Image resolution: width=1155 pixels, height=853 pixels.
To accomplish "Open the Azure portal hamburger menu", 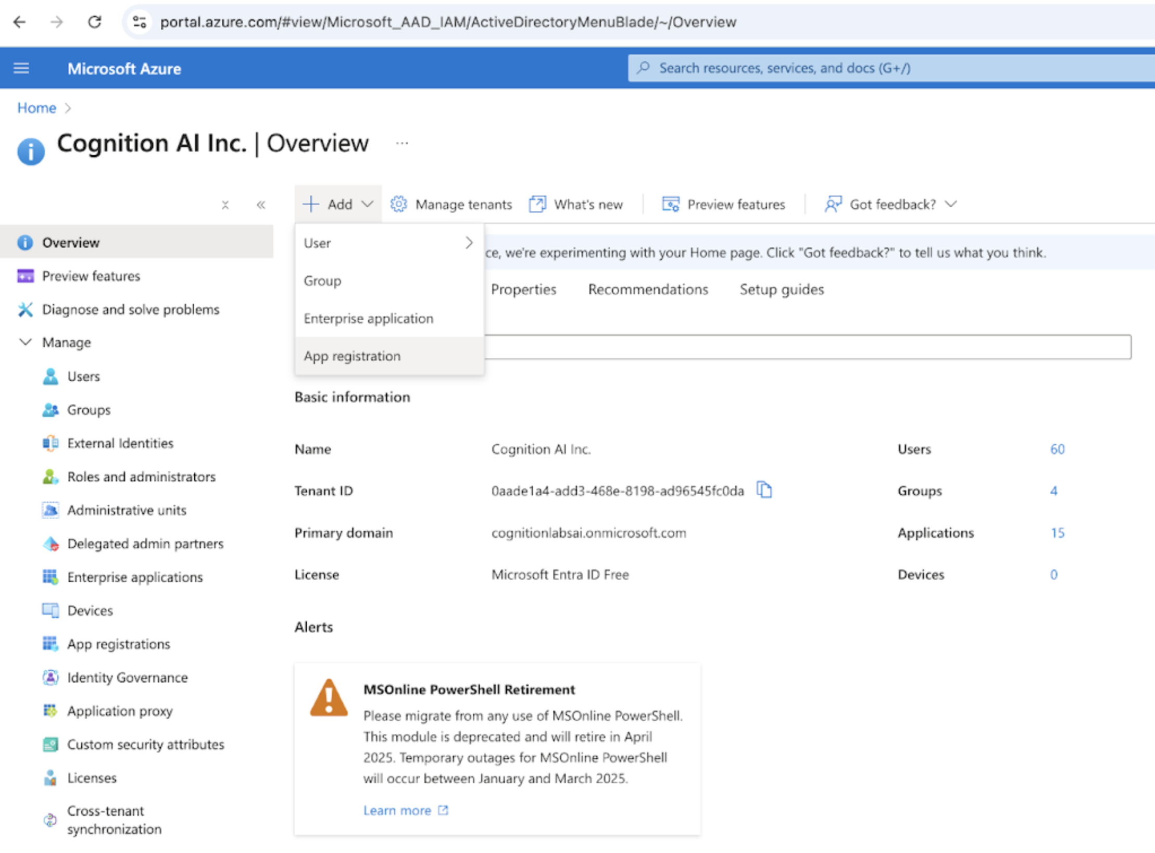I will 21,68.
